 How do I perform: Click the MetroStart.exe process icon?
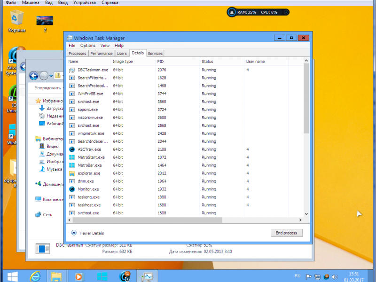[72, 157]
